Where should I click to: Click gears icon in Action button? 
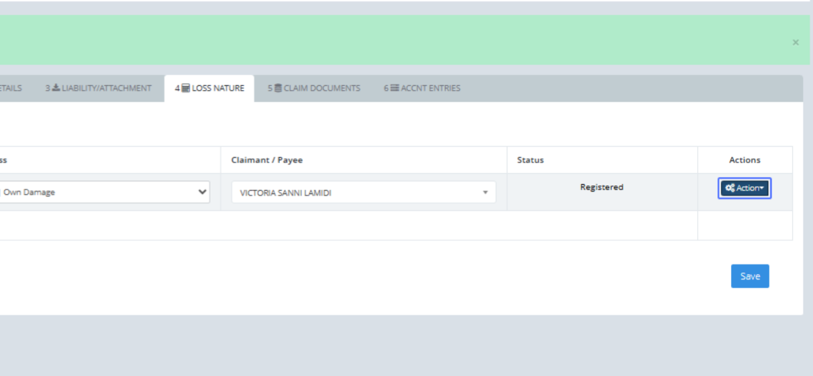(730, 188)
